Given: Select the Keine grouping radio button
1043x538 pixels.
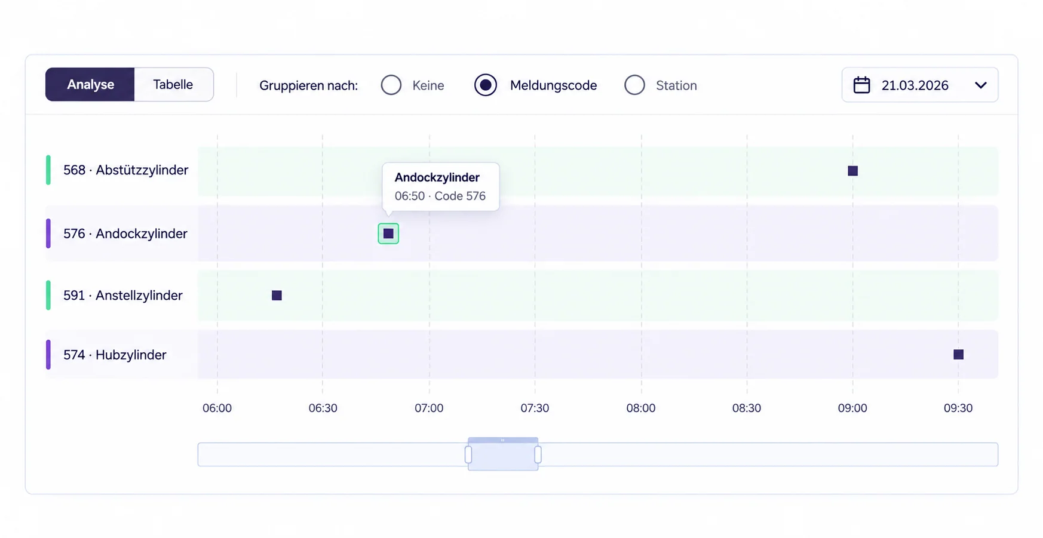Looking at the screenshot, I should (x=391, y=85).
